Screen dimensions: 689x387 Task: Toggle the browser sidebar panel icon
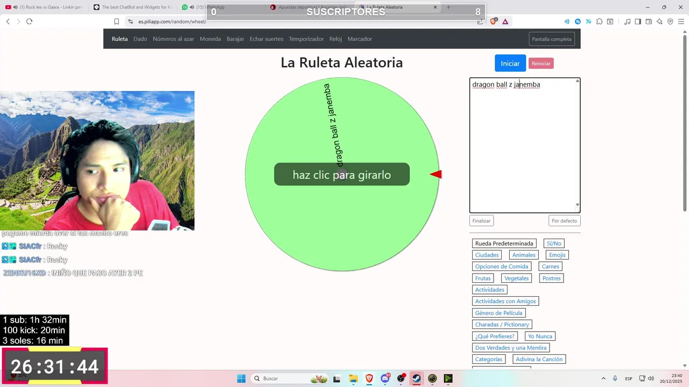point(638,21)
